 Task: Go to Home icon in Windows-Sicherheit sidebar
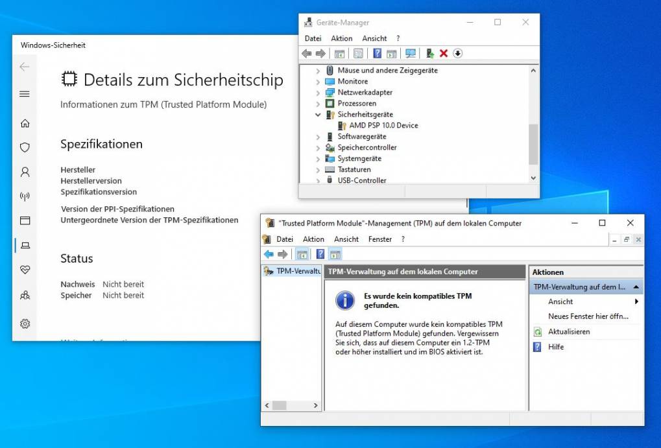[x=25, y=123]
